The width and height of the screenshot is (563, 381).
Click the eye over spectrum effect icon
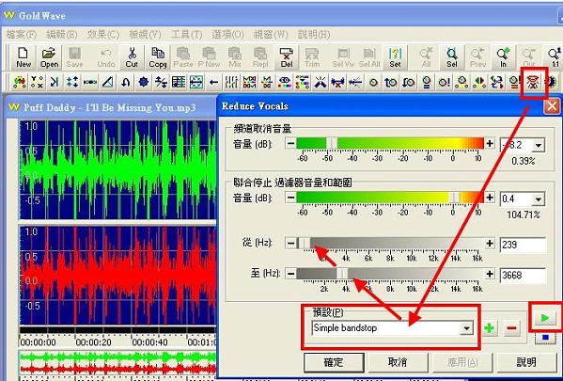click(x=285, y=83)
